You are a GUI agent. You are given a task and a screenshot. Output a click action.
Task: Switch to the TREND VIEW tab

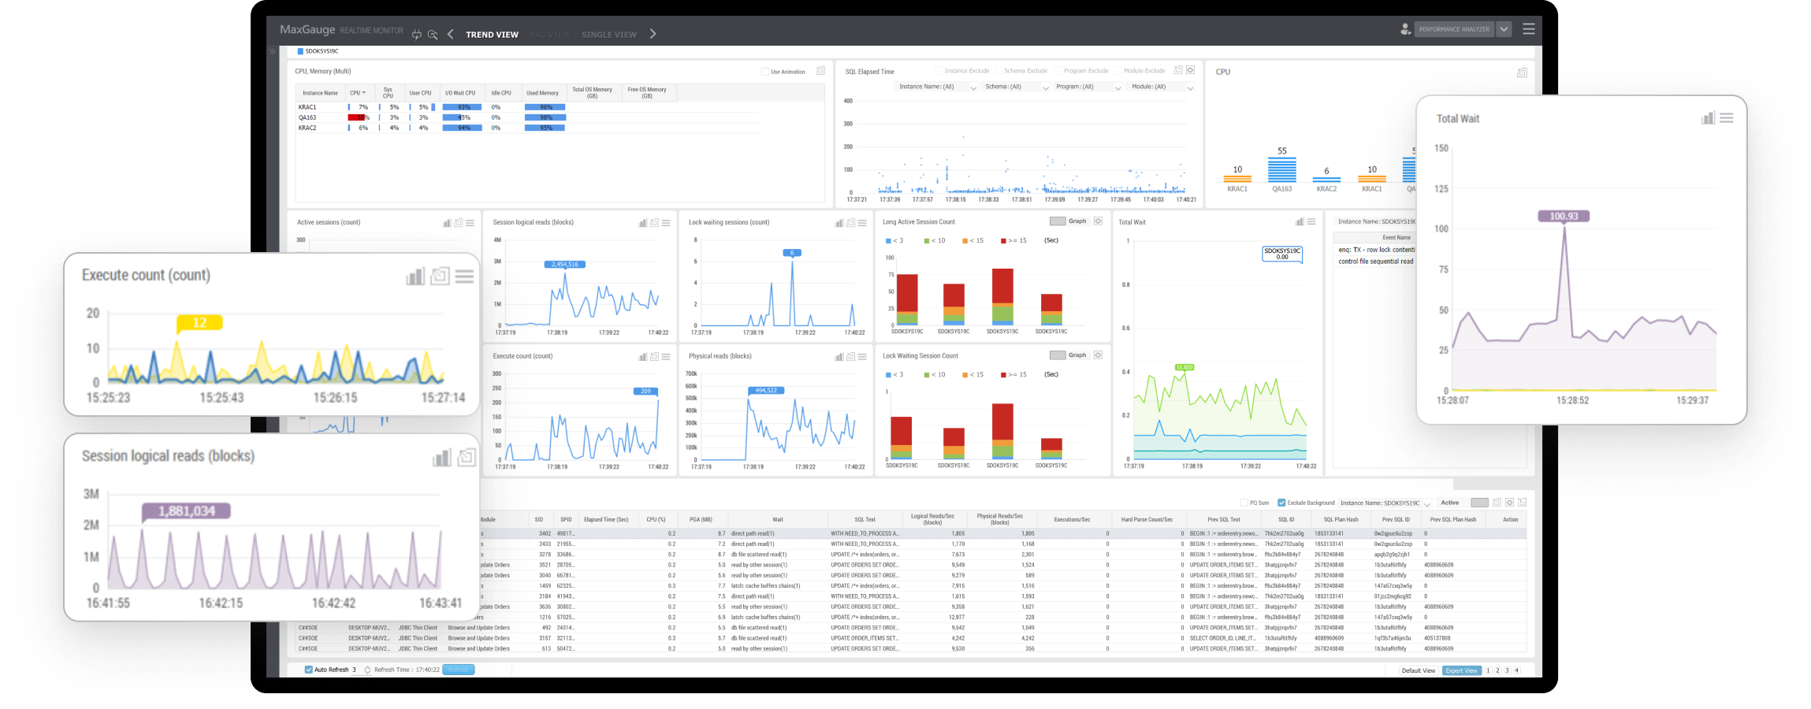click(492, 35)
